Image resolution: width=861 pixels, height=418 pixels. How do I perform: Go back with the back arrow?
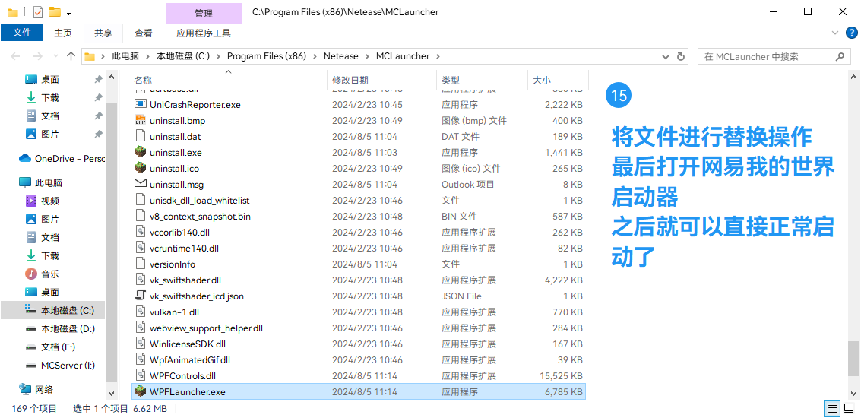(15, 56)
